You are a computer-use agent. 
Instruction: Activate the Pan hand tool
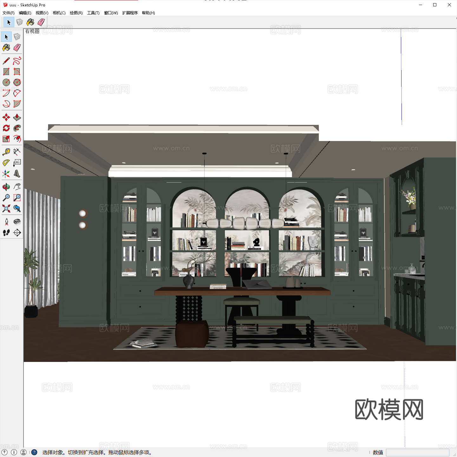[17, 187]
